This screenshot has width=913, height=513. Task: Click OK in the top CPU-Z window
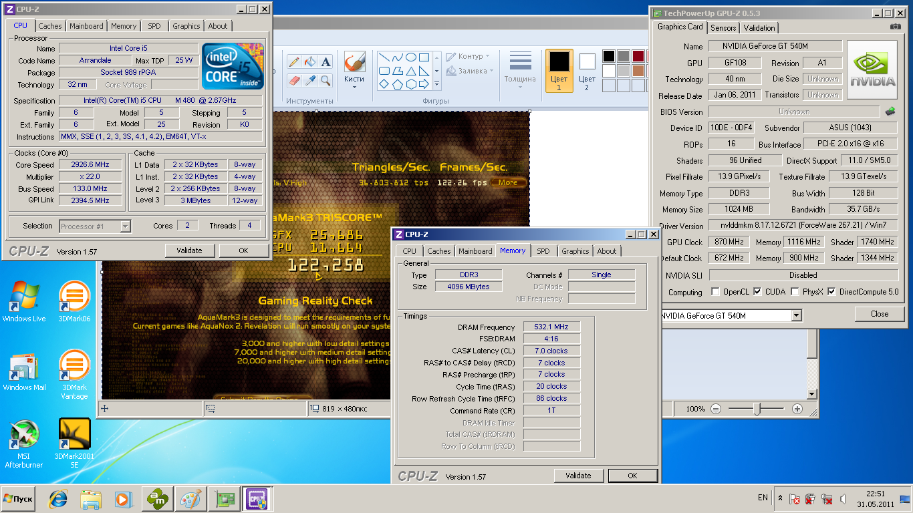click(243, 250)
